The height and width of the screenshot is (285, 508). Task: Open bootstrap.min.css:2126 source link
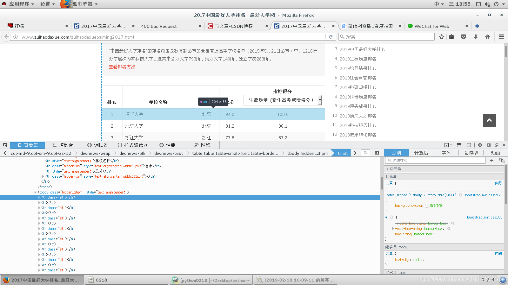coord(484,195)
